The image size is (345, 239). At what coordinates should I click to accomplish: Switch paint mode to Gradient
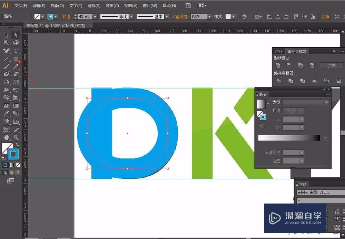coord(12,165)
